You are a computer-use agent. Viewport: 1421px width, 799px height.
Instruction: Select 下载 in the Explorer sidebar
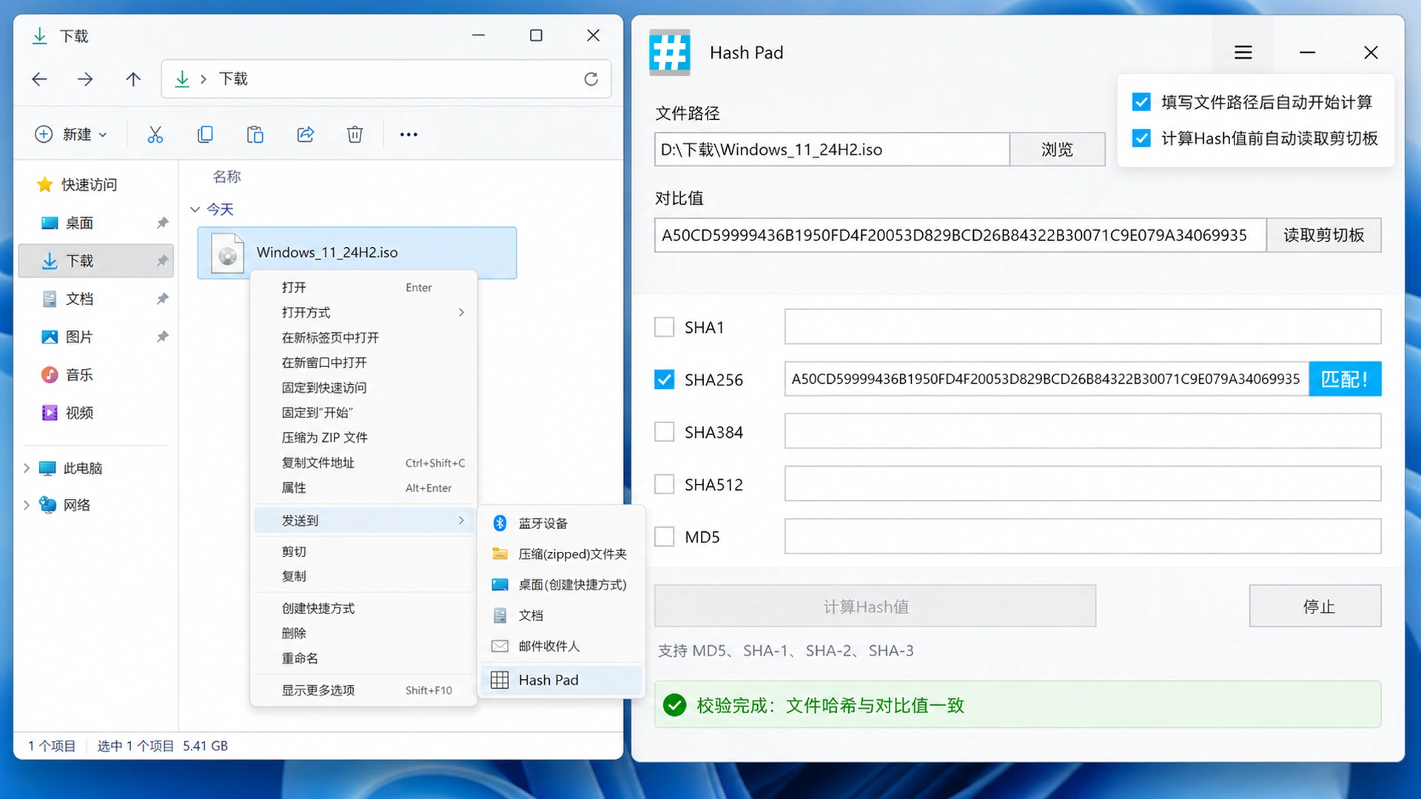(x=96, y=261)
